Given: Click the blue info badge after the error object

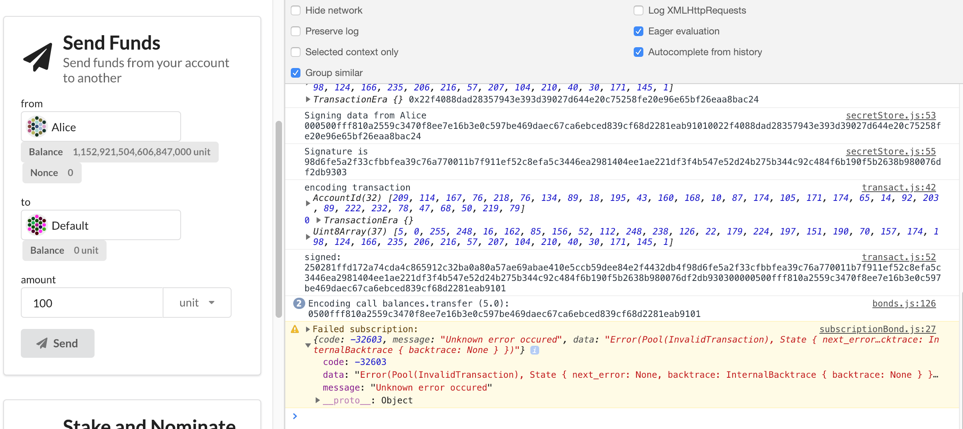Looking at the screenshot, I should pyautogui.click(x=535, y=350).
